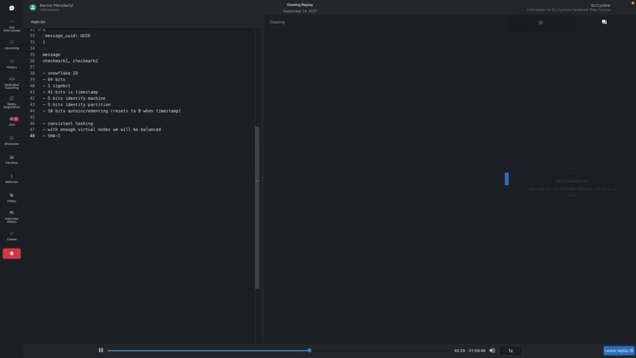
Task: Click the 40:29 elapsed time label
Action: pyautogui.click(x=460, y=351)
